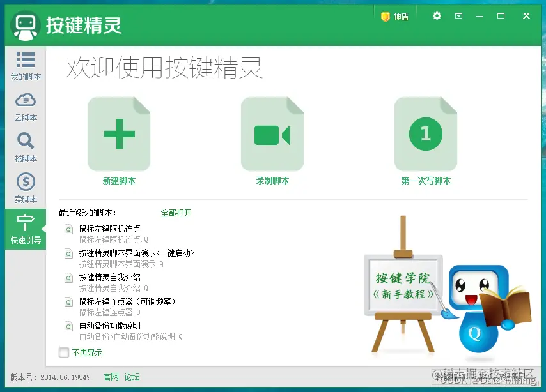Open the 云脚本 cloud icon
Image resolution: width=546 pixels, height=392 pixels.
coord(26,100)
